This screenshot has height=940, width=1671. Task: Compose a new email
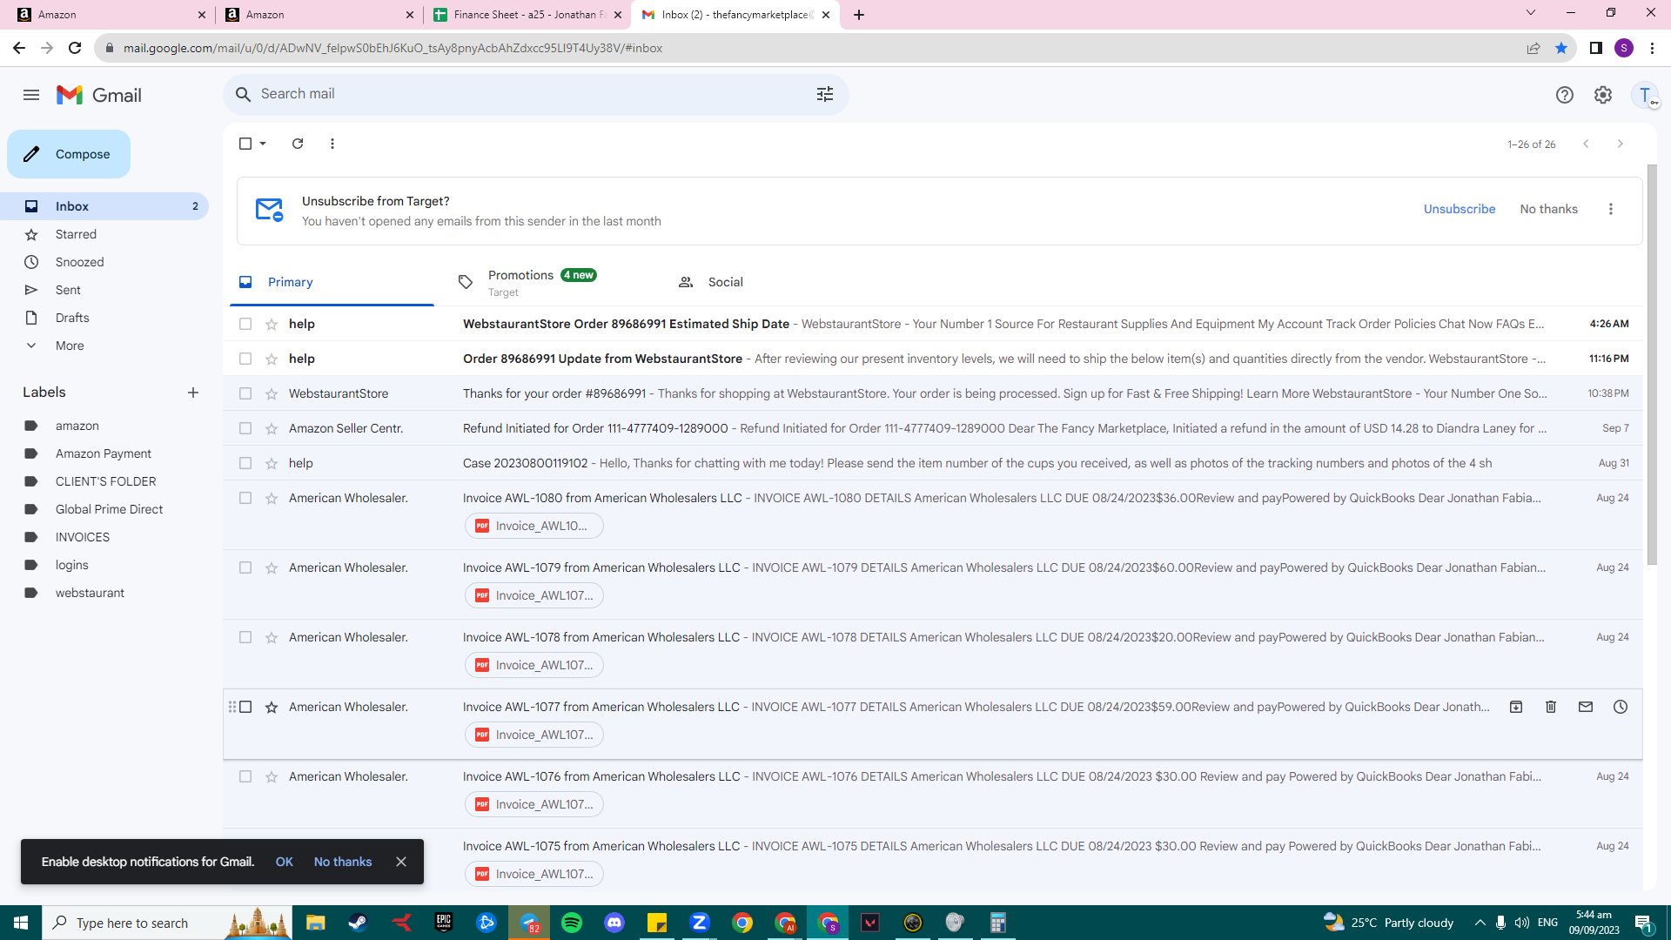pyautogui.click(x=69, y=154)
